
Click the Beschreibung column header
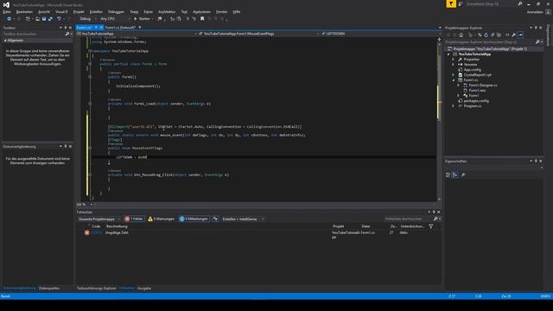[x=118, y=226]
